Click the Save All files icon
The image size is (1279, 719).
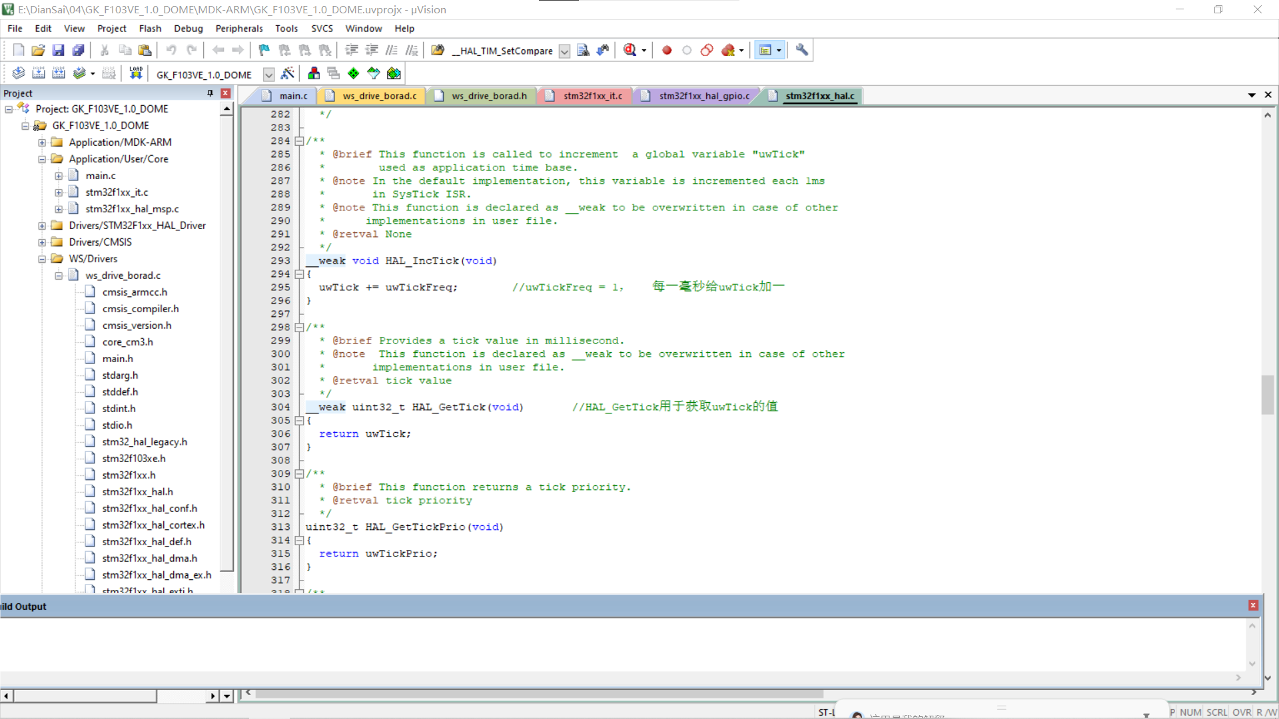click(79, 50)
